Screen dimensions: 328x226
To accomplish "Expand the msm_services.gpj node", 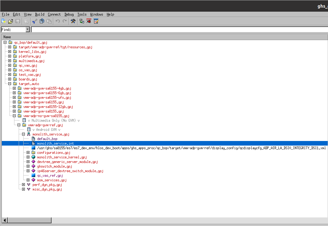I will click(28, 180).
